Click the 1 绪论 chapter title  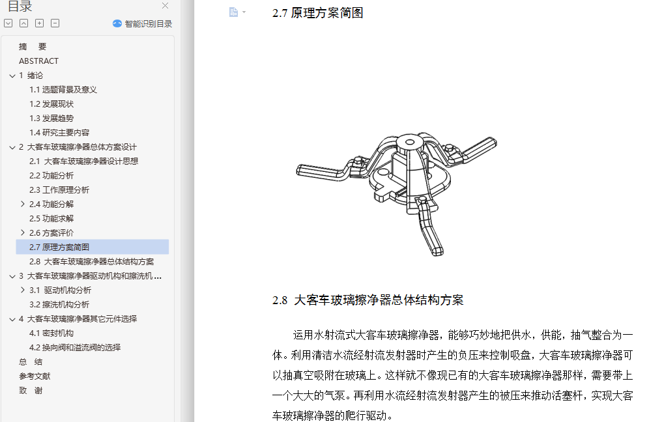(x=31, y=76)
